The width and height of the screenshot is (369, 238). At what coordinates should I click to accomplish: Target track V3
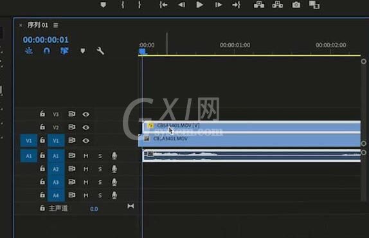pos(56,114)
